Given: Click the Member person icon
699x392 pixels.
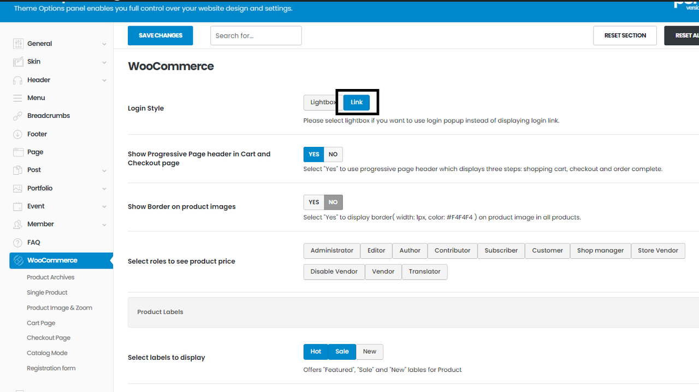Looking at the screenshot, I should click(18, 224).
